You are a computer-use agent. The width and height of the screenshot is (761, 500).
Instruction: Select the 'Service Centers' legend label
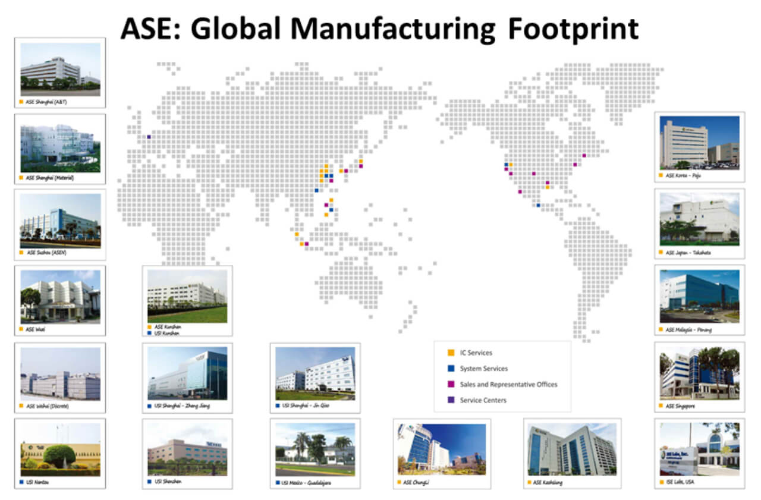483,400
